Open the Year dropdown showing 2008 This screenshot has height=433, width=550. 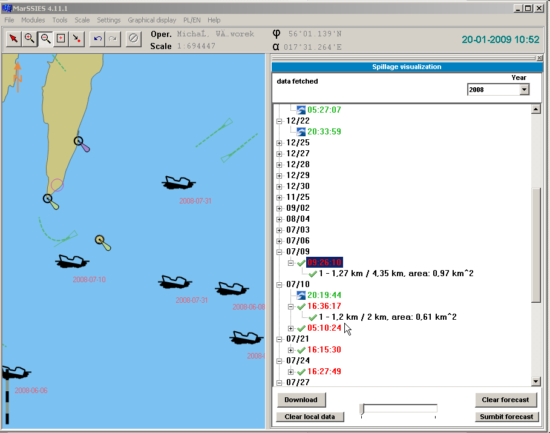pyautogui.click(x=525, y=90)
